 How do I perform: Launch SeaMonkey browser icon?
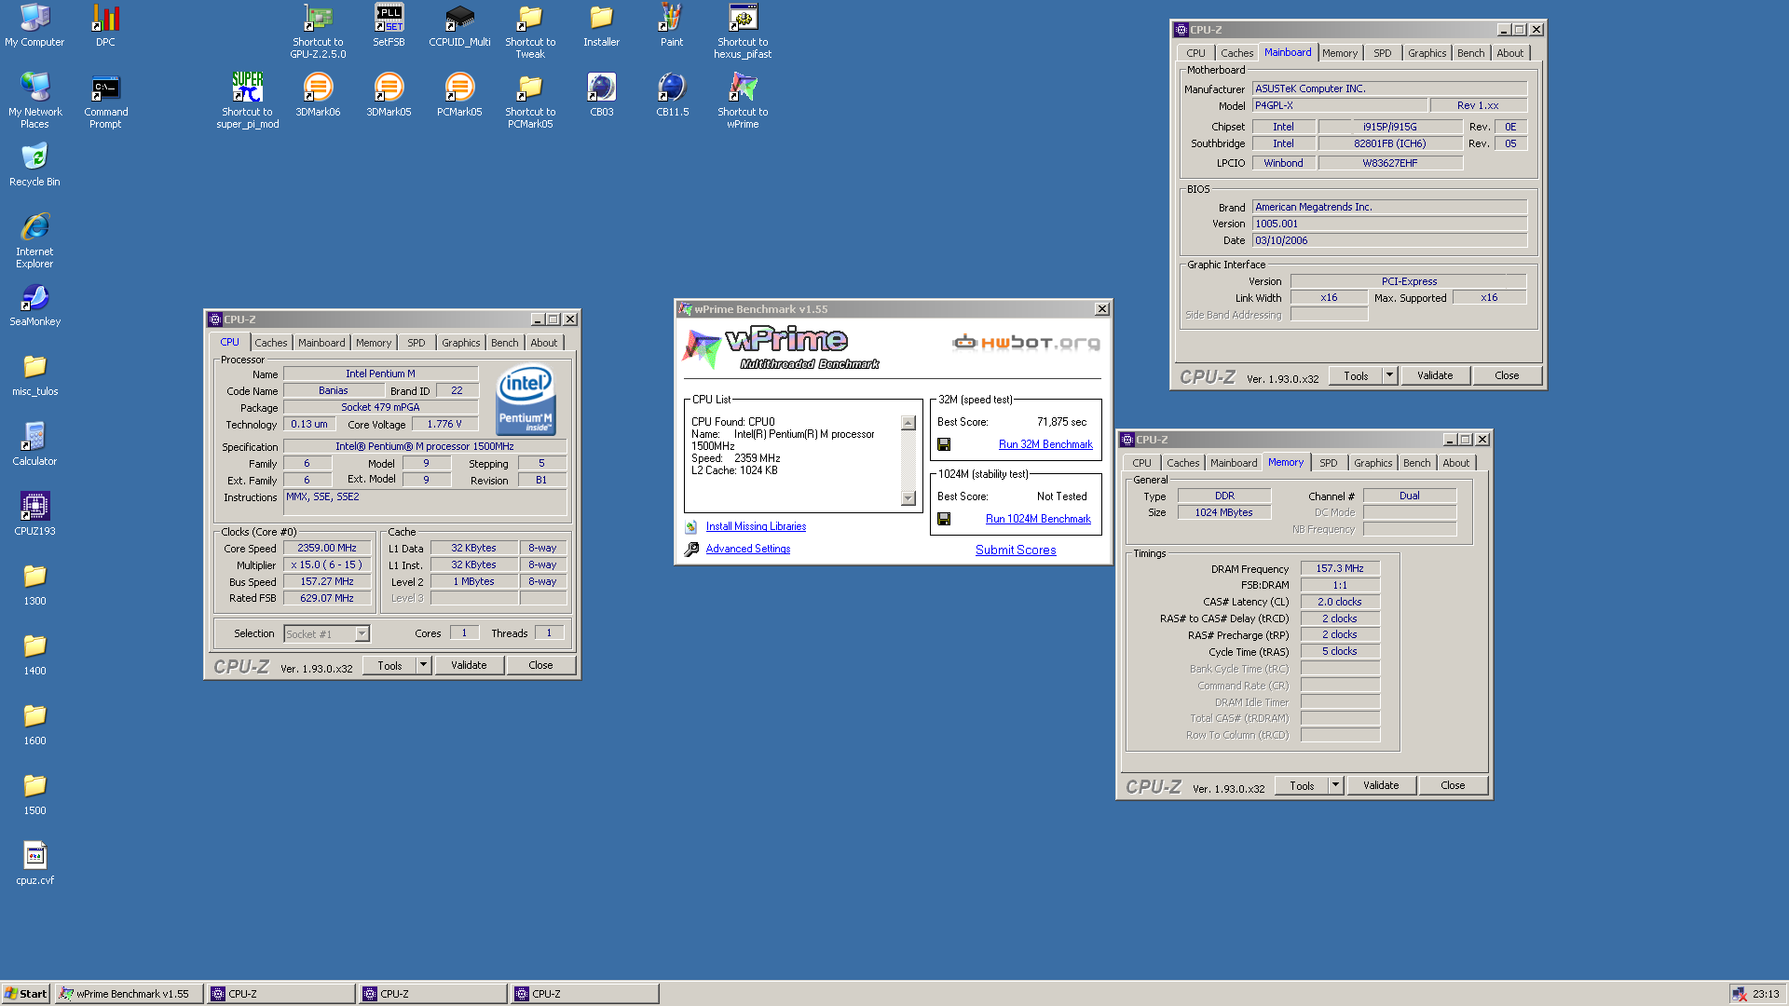tap(34, 305)
